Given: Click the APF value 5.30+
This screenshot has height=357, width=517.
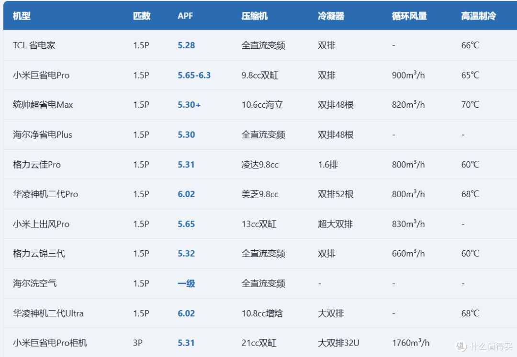Looking at the screenshot, I should click(189, 105).
